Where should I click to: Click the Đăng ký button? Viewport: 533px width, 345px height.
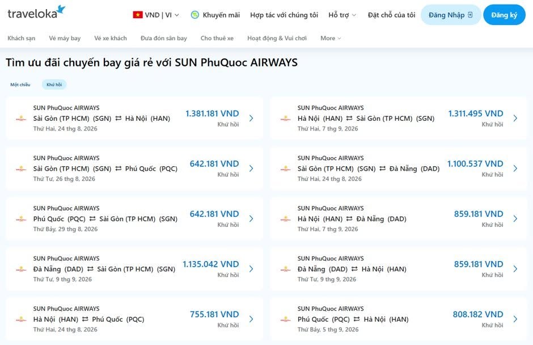504,15
